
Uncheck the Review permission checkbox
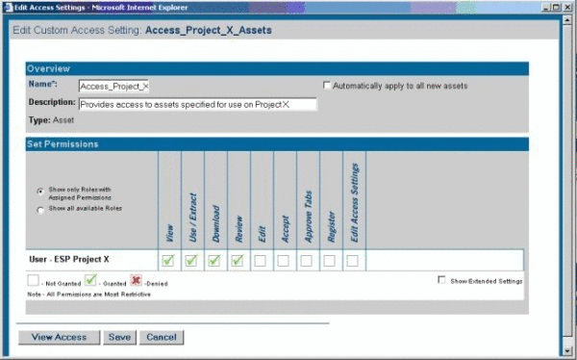[x=238, y=261]
